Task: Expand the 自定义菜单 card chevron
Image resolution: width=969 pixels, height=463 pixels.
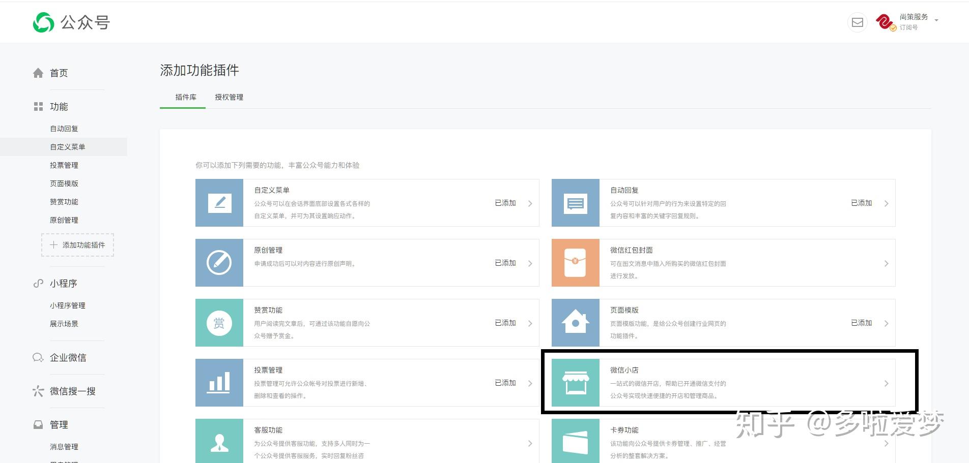Action: [530, 203]
